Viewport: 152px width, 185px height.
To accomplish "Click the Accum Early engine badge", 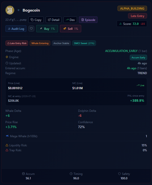I will click(x=138, y=57).
